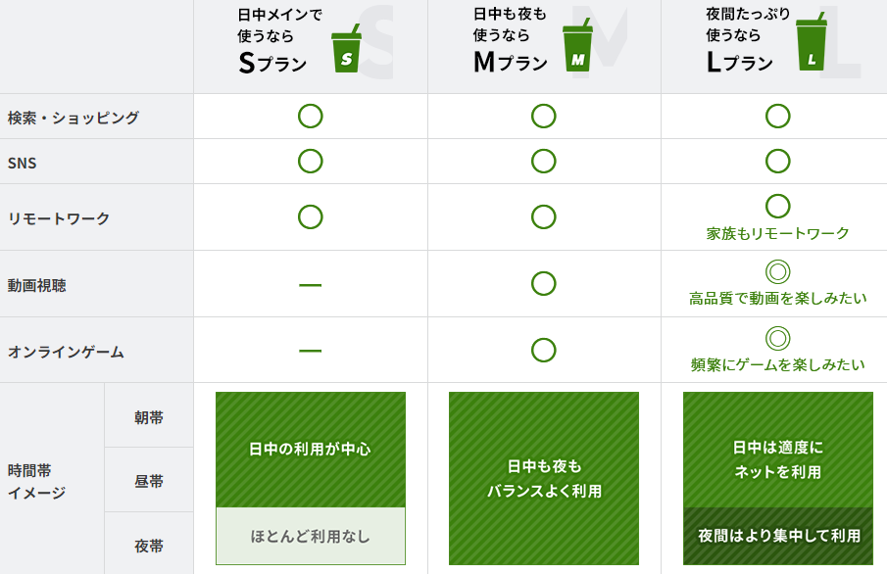
Task: Click the 高品質で動画を楽しみたい text
Action: [x=778, y=299]
